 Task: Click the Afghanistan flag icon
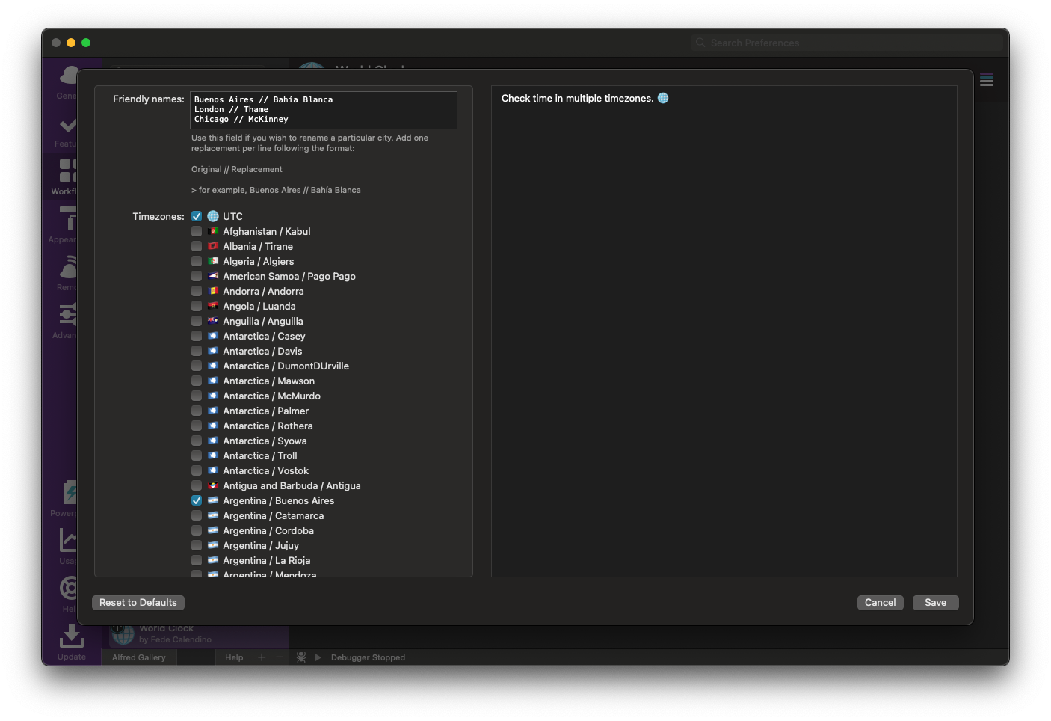pos(213,231)
